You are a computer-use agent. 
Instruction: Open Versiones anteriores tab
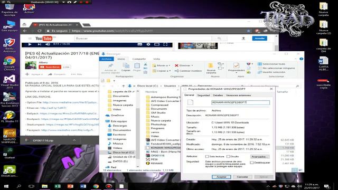[x=238, y=95]
